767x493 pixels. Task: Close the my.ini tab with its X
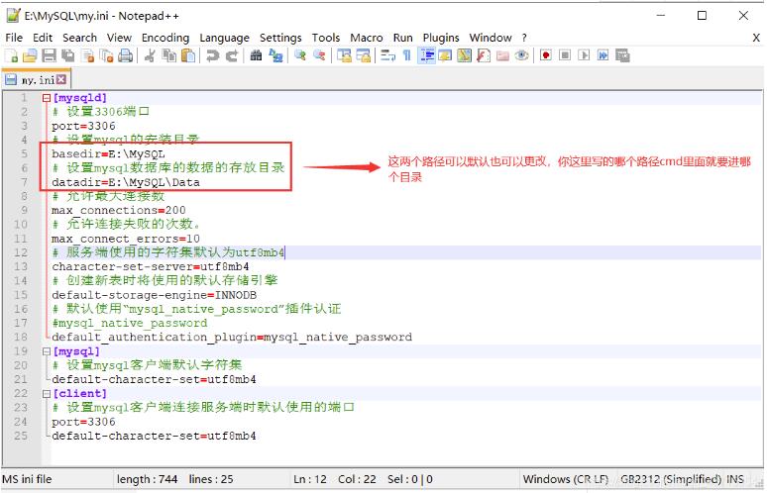[x=61, y=79]
